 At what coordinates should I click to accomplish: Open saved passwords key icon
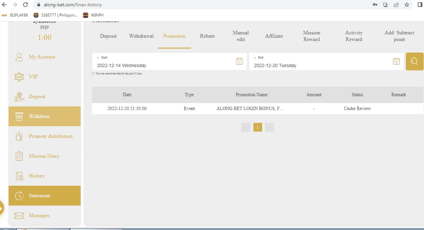(375, 5)
